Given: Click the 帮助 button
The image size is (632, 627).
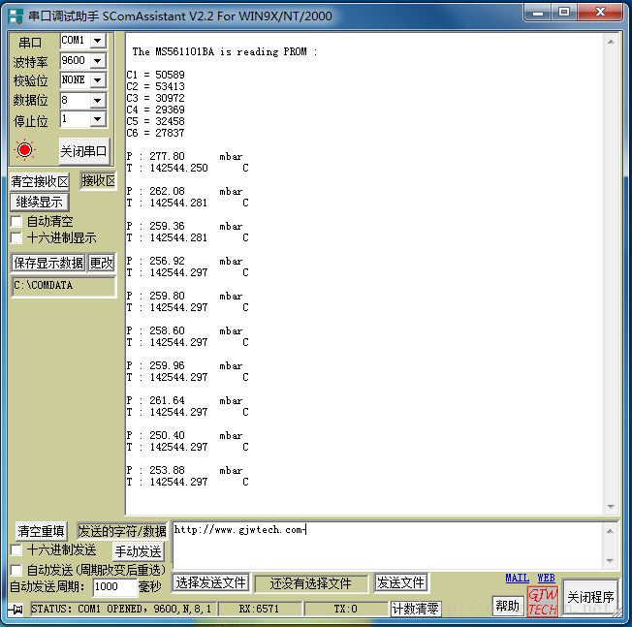Looking at the screenshot, I should [508, 606].
